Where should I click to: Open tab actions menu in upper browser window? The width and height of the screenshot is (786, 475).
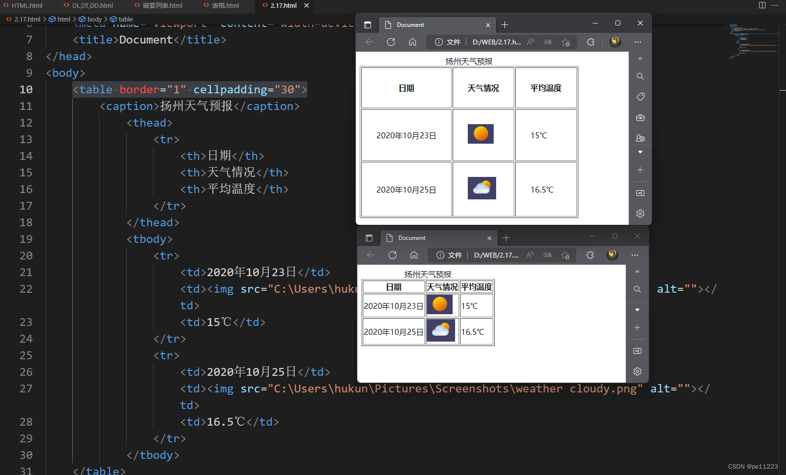(368, 25)
